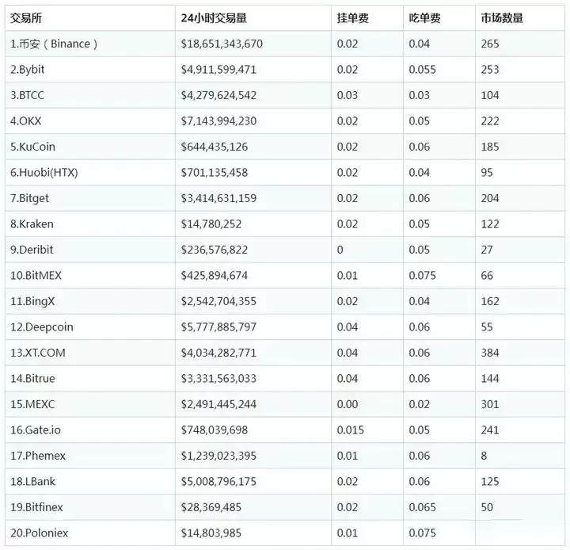Viewport: 570px width, 550px height.
Task: Click Kraken volume $14,780,252
Action: tap(211, 223)
